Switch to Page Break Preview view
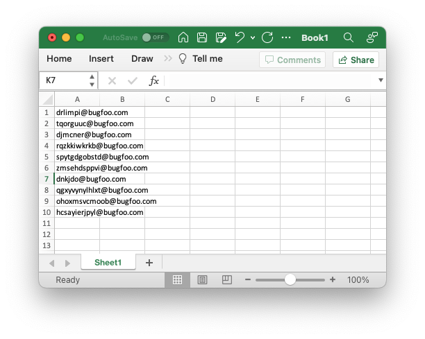425x339 pixels. [x=227, y=279]
